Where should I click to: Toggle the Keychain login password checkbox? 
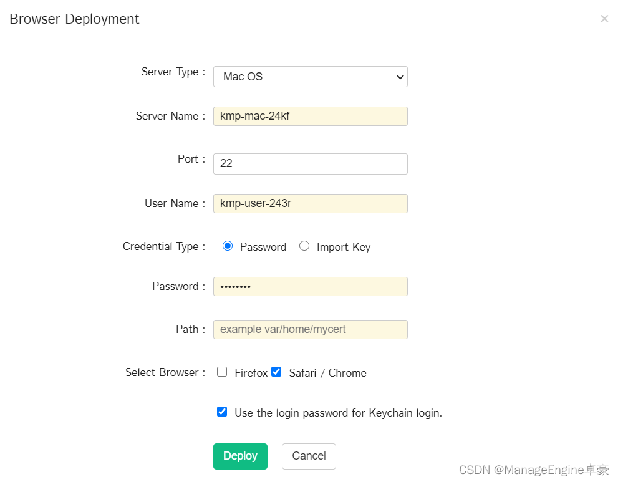pos(222,412)
